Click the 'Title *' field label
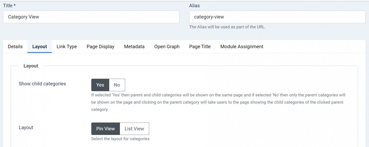Screen dimensions: 369x147 pyautogui.click(x=9, y=6)
